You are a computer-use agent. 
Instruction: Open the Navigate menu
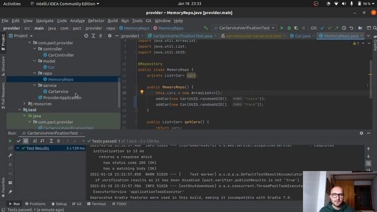45,21
